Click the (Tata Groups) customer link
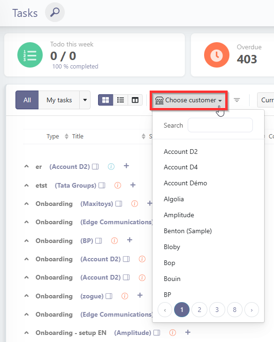 75,185
